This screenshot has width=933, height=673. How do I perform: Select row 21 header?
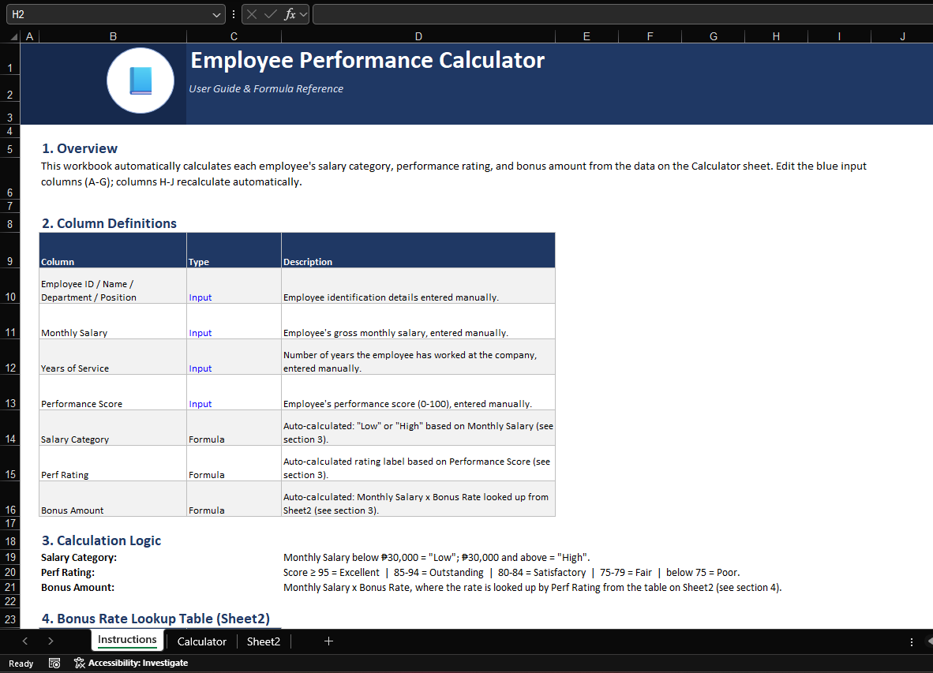pyautogui.click(x=10, y=587)
